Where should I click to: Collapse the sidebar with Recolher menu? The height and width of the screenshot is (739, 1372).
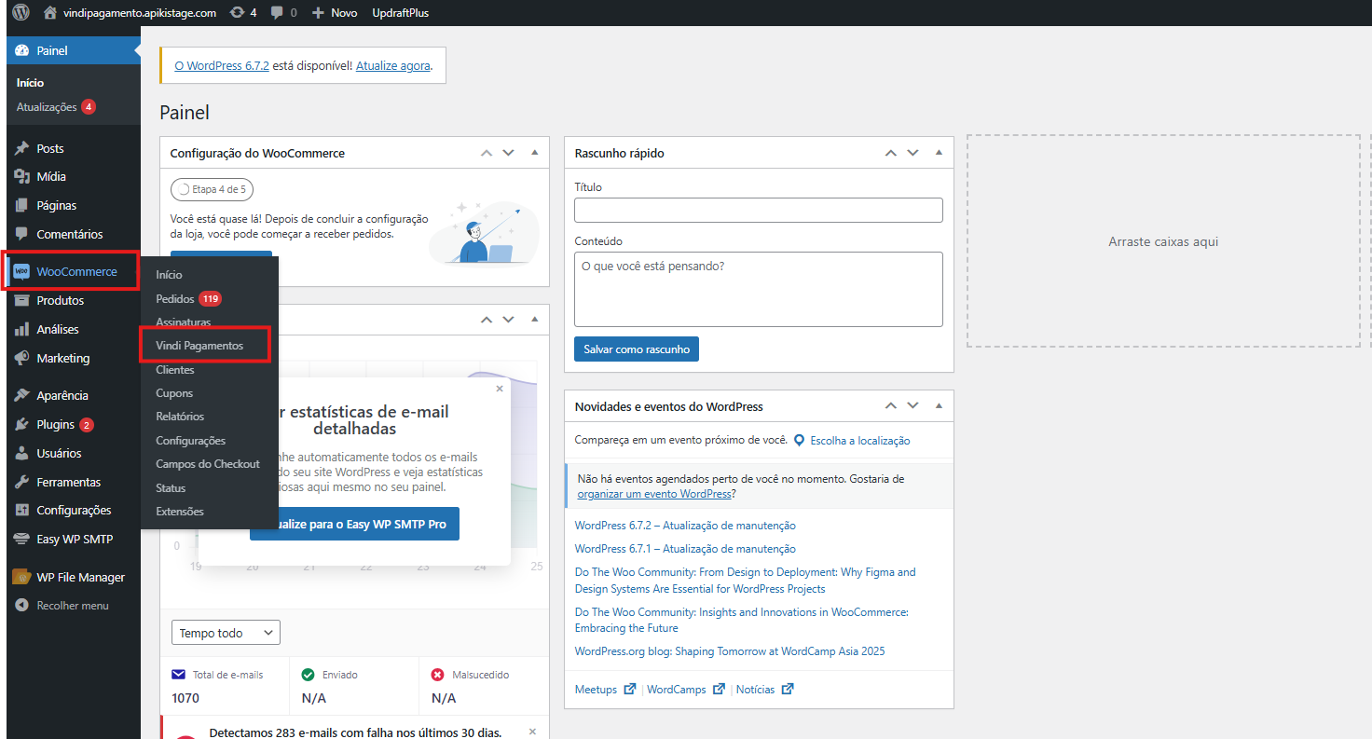[x=72, y=606]
